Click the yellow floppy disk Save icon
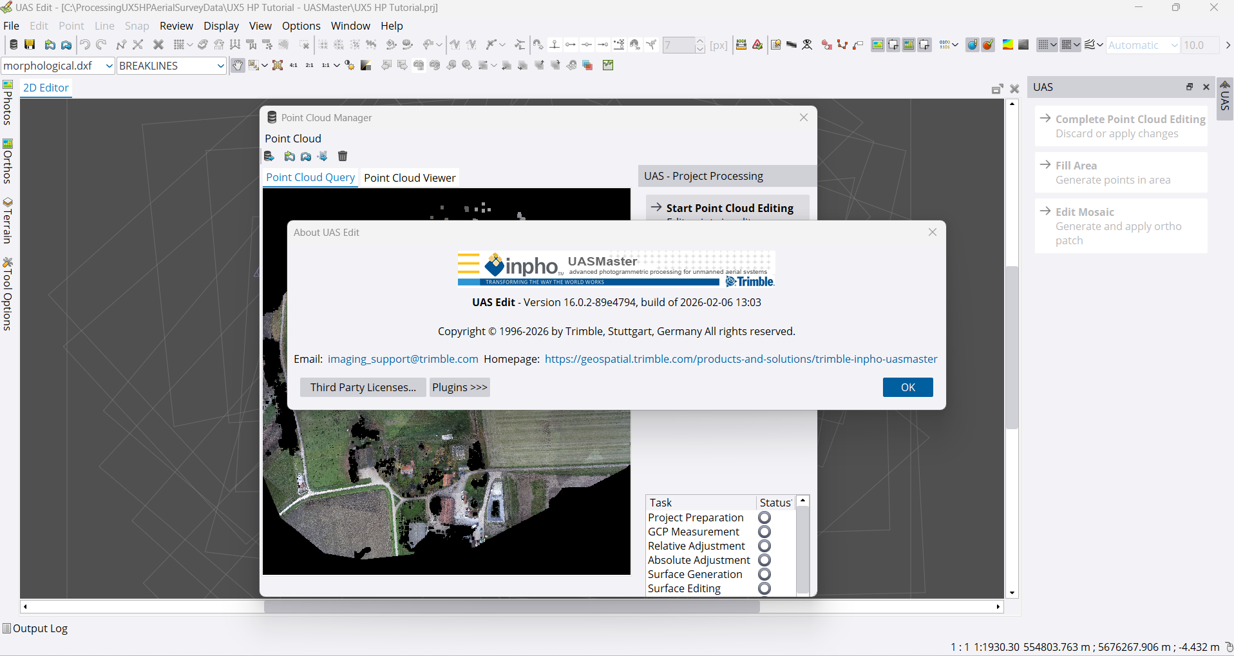 click(x=30, y=44)
